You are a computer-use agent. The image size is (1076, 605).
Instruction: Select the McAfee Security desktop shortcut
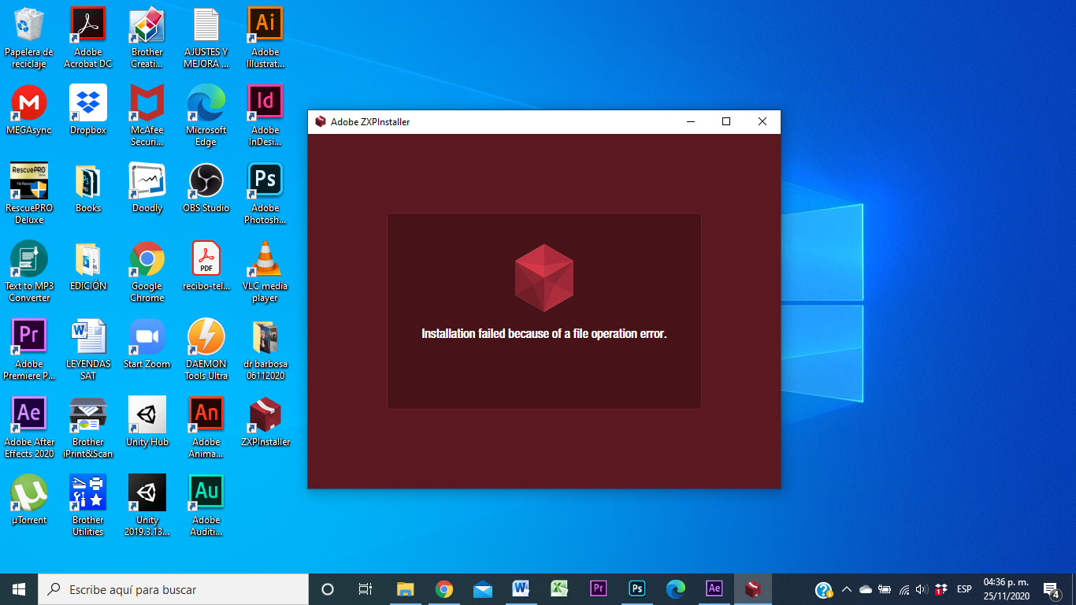pos(147,115)
